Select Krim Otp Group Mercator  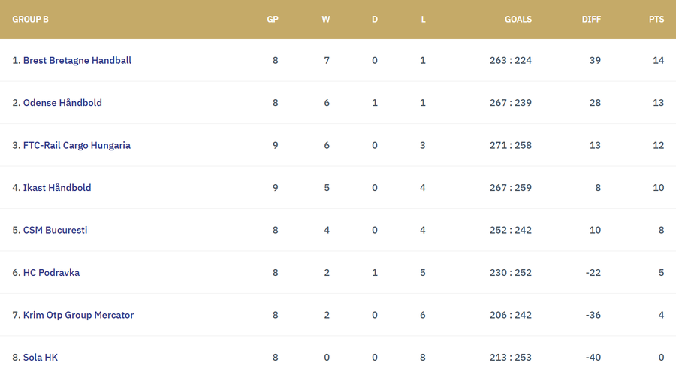[78, 315]
